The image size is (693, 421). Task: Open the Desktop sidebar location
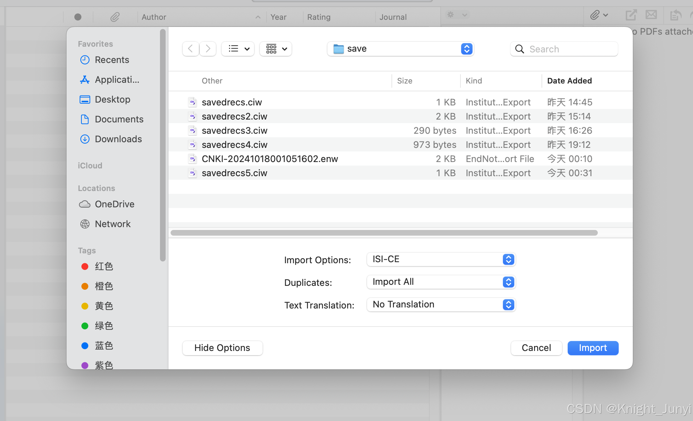(x=113, y=99)
